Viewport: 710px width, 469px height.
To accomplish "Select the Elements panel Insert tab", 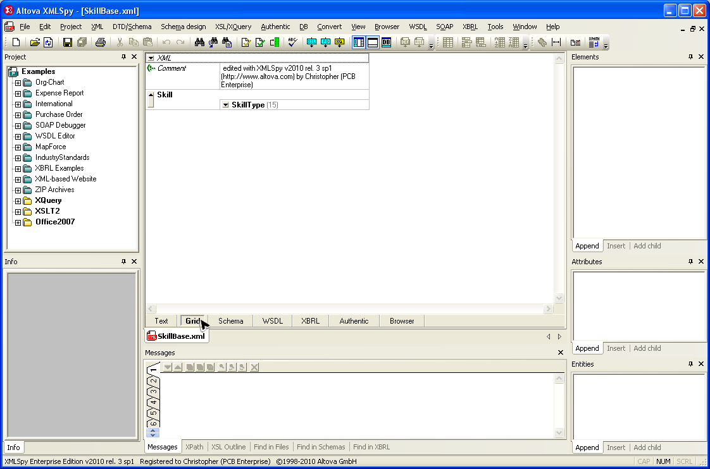I will click(616, 246).
